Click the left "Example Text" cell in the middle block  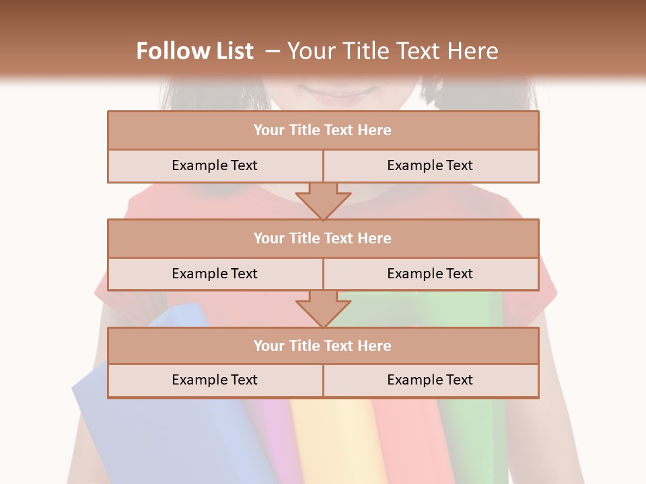tap(215, 274)
